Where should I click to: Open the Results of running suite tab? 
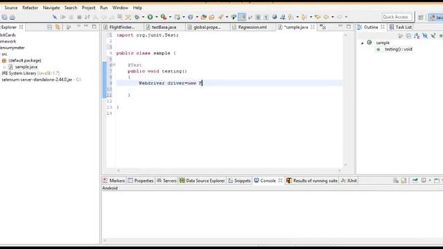(312, 181)
